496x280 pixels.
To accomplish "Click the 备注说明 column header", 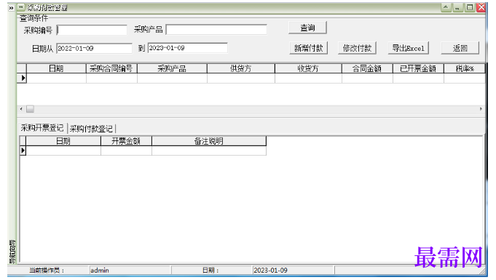I will (209, 141).
